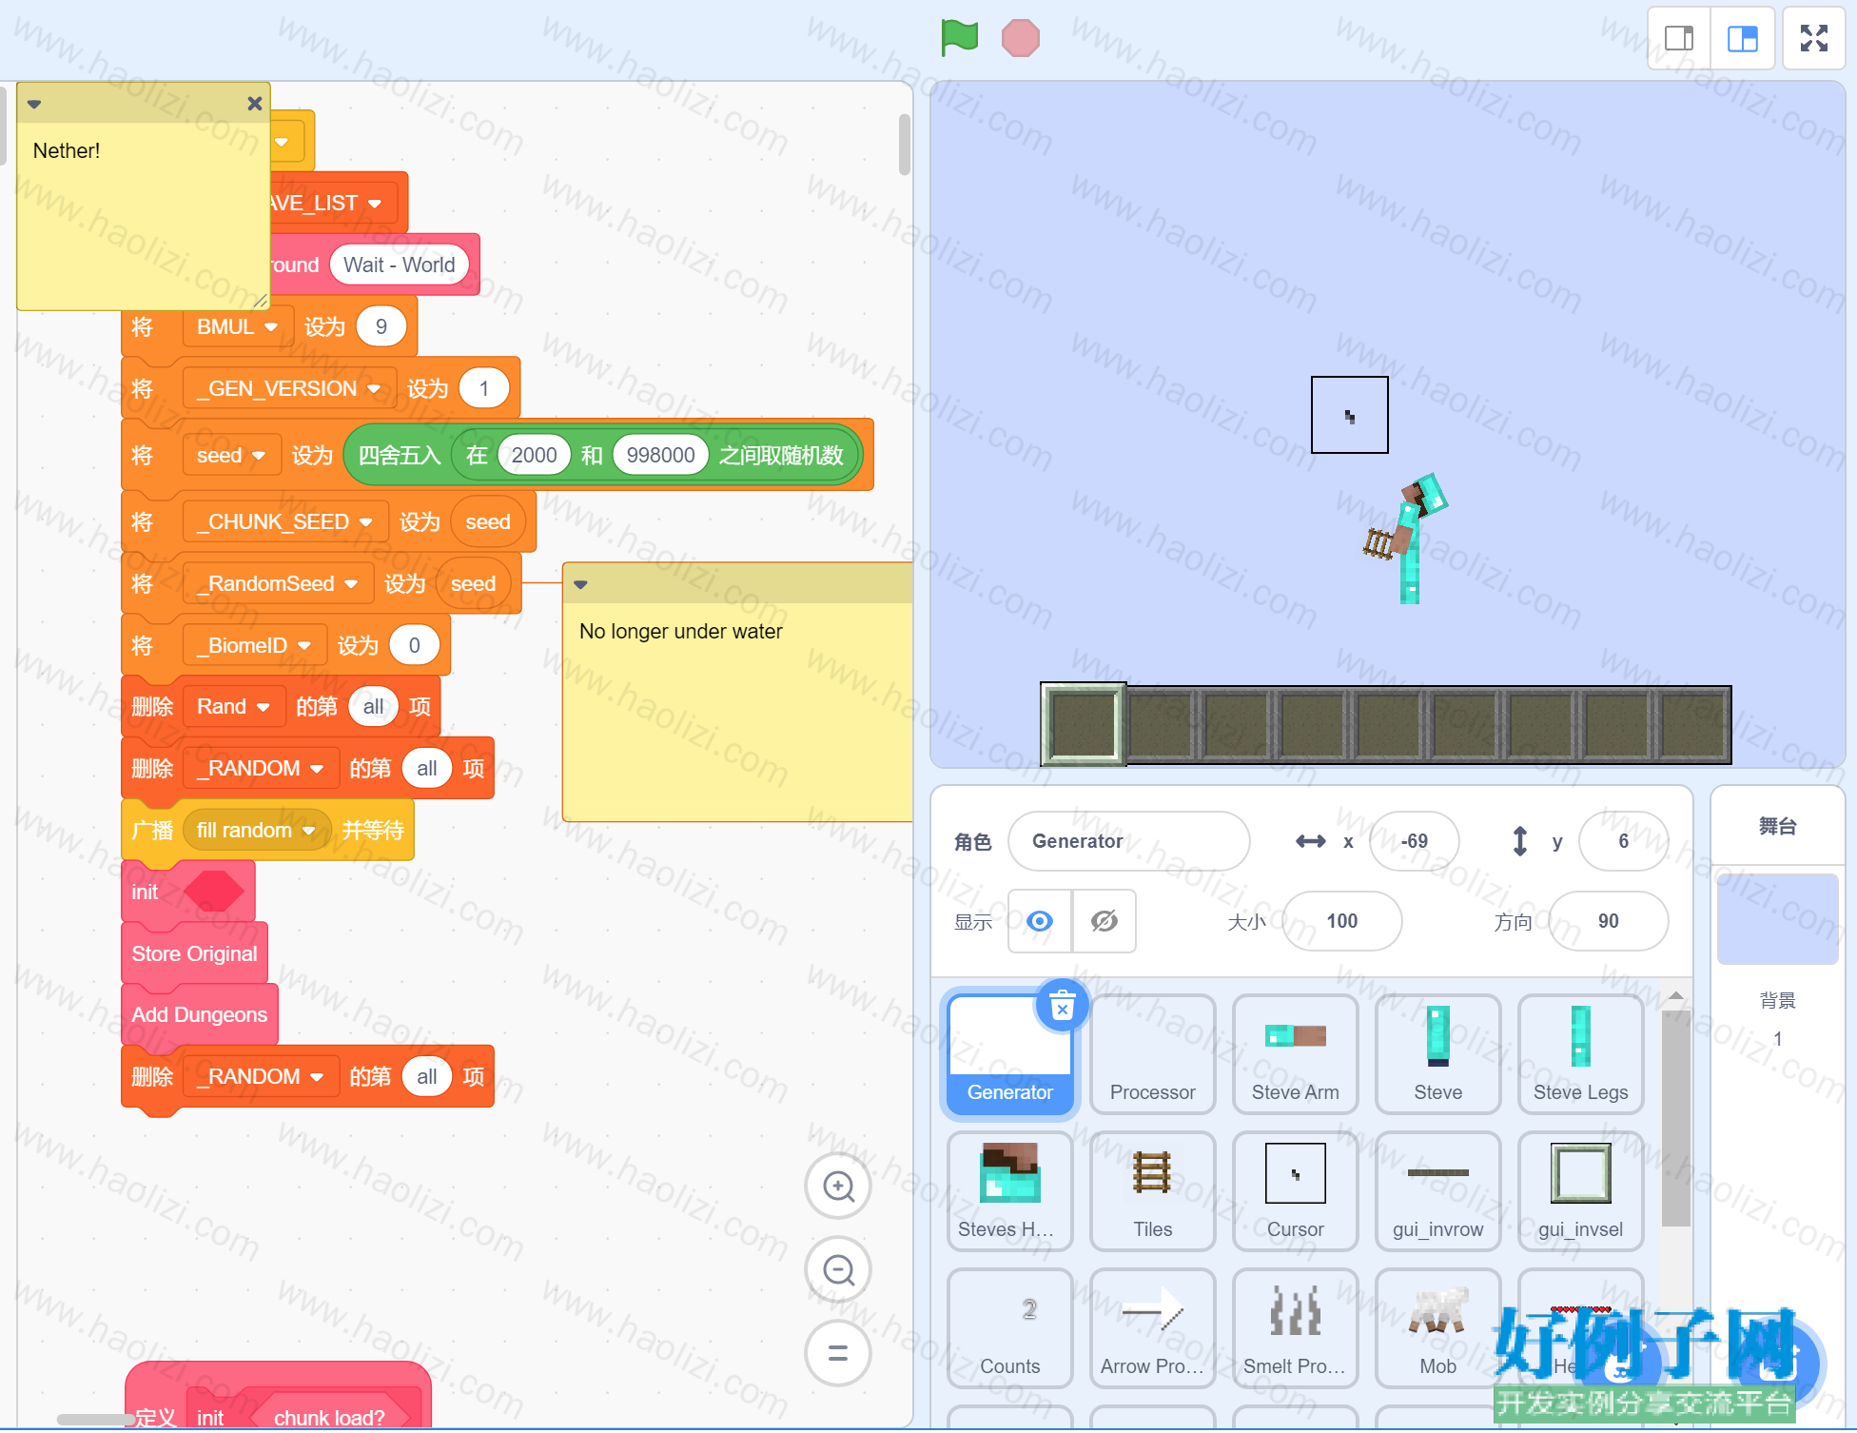Select the Generator sprite
The width and height of the screenshot is (1857, 1433).
pos(1010,1054)
